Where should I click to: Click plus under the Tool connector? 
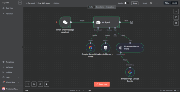click(x=115, y=36)
